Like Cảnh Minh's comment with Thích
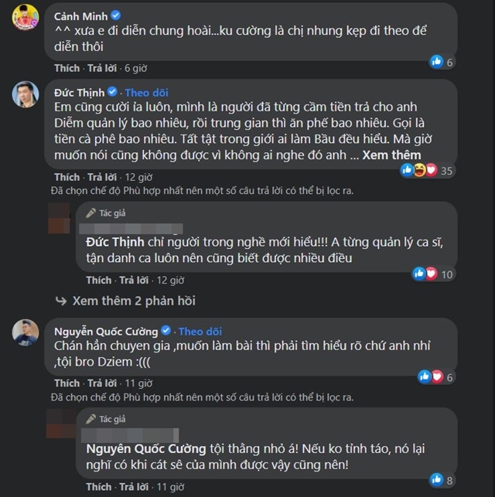This screenshot has width=495, height=497. (x=67, y=67)
